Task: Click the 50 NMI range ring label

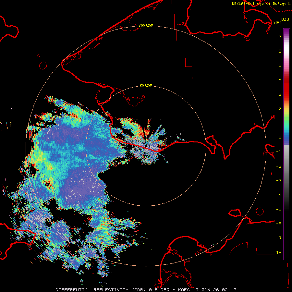Action: click(x=146, y=86)
